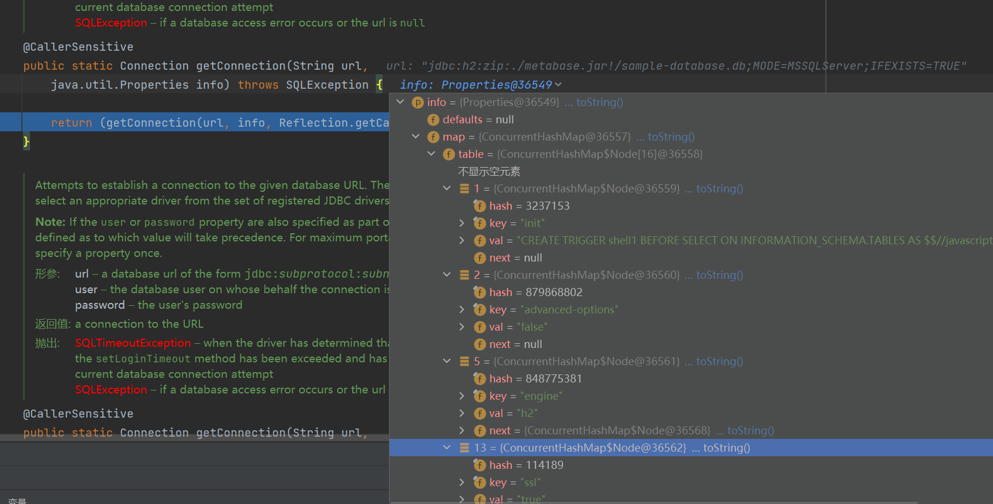993x504 pixels.
Task: Click the field icon beside hash 3237153
Action: 479,206
